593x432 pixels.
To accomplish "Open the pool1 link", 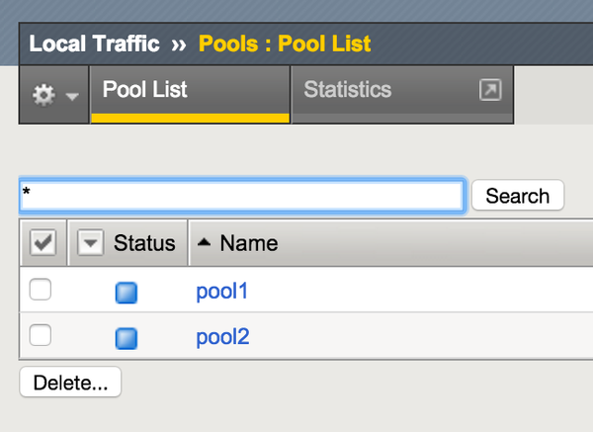I will point(222,291).
